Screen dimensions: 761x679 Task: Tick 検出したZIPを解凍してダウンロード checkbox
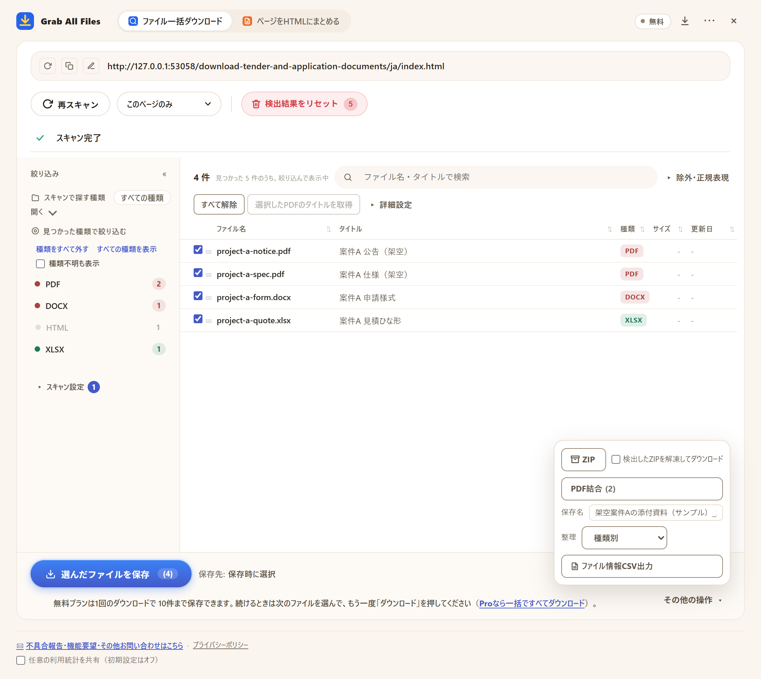tap(616, 459)
